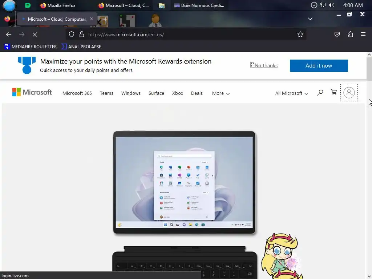
Task: Click the Microsoft Rewards medal icon
Action: point(27,65)
